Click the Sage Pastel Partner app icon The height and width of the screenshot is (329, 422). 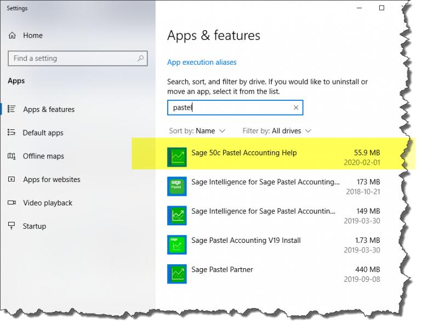tap(177, 274)
